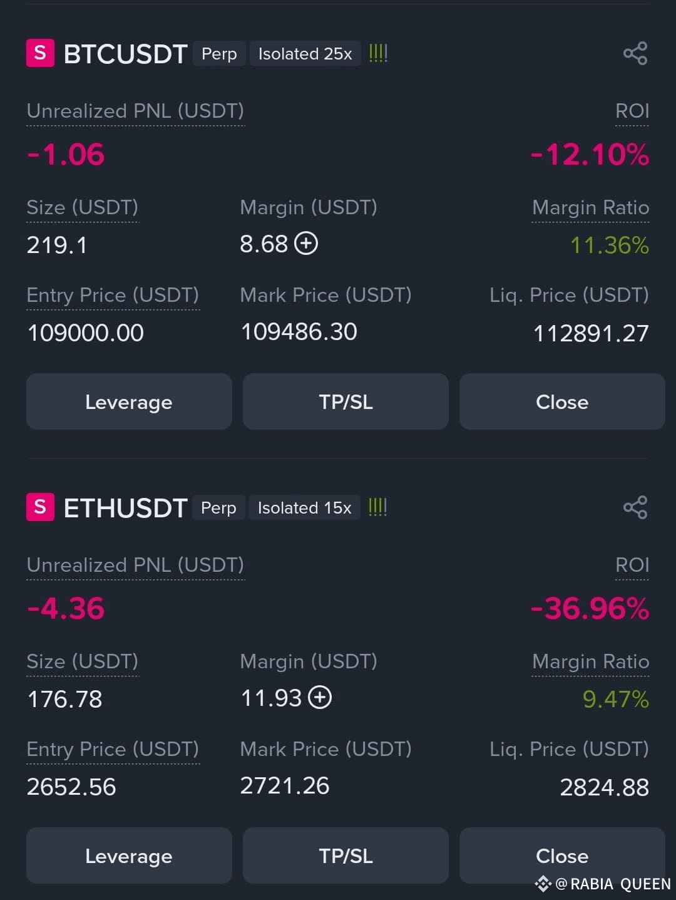This screenshot has height=900, width=676.
Task: Set TP/SL for ETHUSDT position
Action: coord(346,856)
